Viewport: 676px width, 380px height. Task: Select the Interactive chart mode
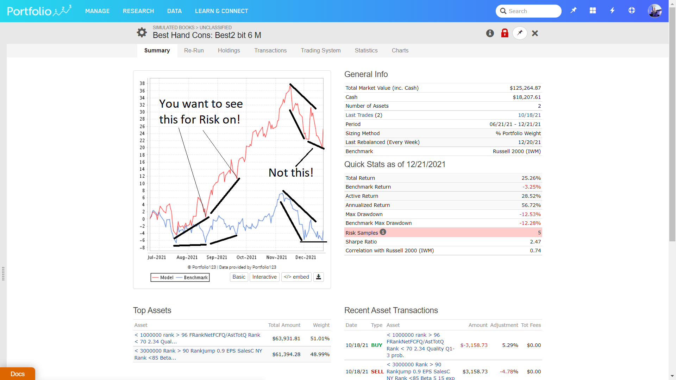click(264, 277)
